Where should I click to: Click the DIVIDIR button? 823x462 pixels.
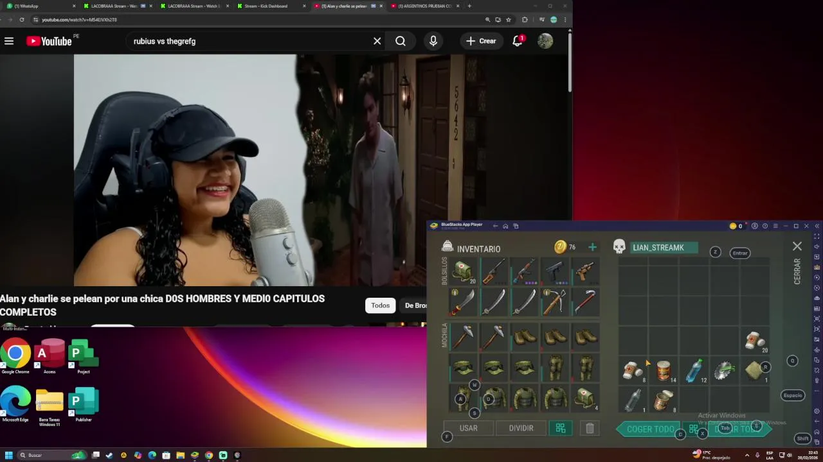[x=521, y=428]
